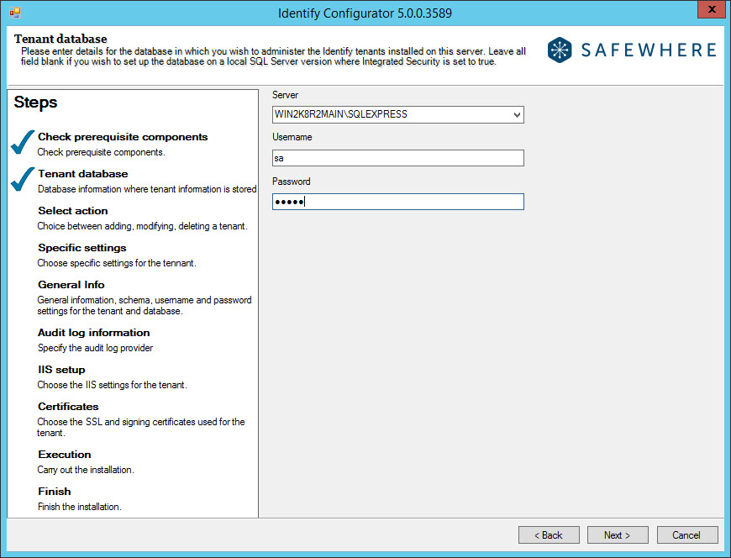731x558 pixels.
Task: Click the Safewhere snowflake logo
Action: pos(560,50)
